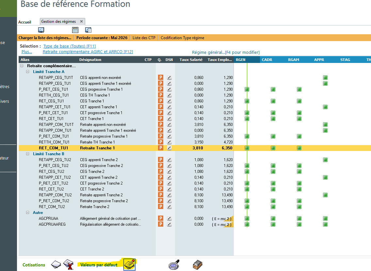Click the Cotisations label
The width and height of the screenshot is (371, 271).
[34, 265]
